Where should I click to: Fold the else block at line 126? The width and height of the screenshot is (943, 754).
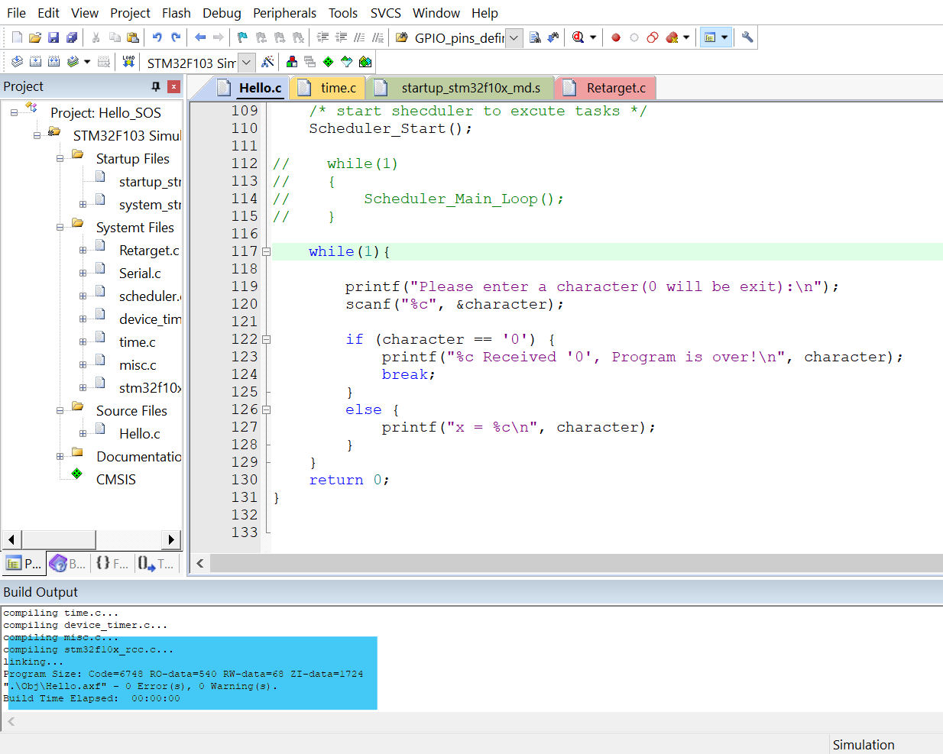click(266, 409)
